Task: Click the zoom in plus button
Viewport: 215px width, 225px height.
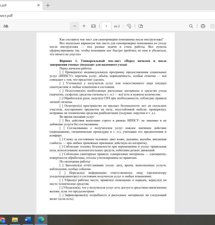Action: (x=84, y=26)
